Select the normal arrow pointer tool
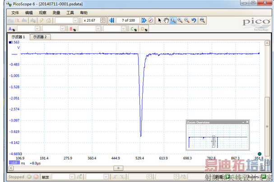Image resolution: width=274 pixels, height=182 pixels. pyautogui.click(x=159, y=20)
